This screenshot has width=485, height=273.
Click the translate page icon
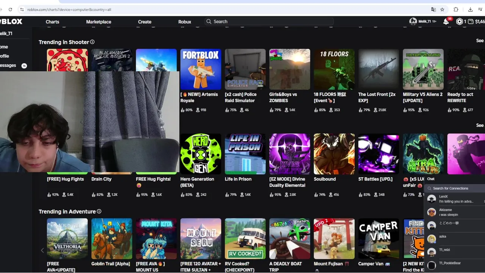coord(433,9)
